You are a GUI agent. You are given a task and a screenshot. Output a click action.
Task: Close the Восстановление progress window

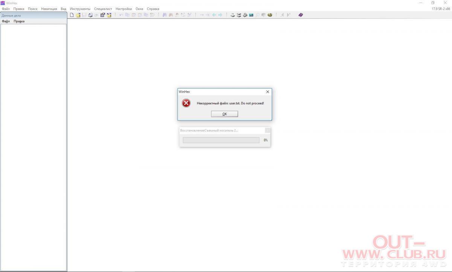(x=267, y=130)
